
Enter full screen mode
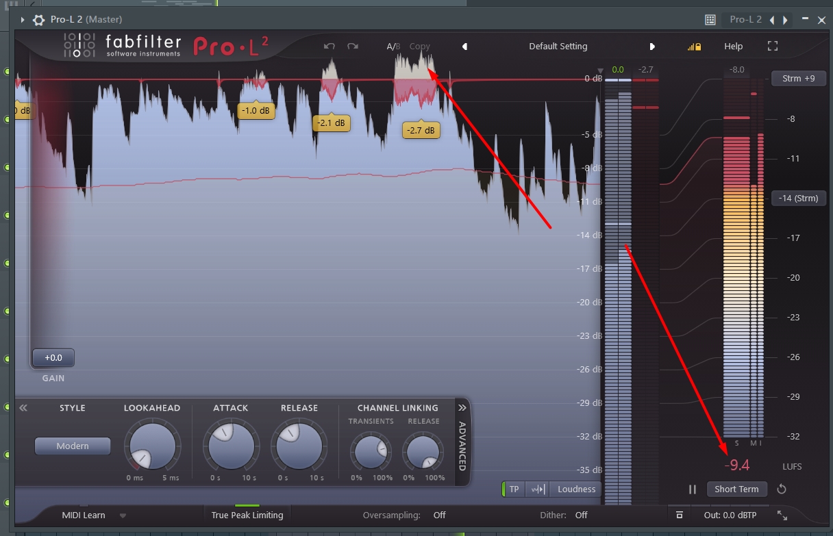point(773,47)
